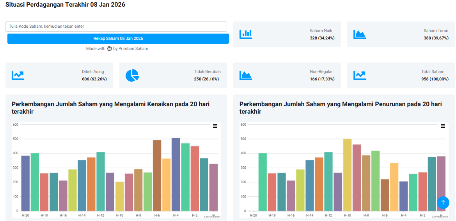Select the H-6 brown bar in Kenaikan chart
The width and height of the screenshot is (456, 221).
tap(157, 175)
